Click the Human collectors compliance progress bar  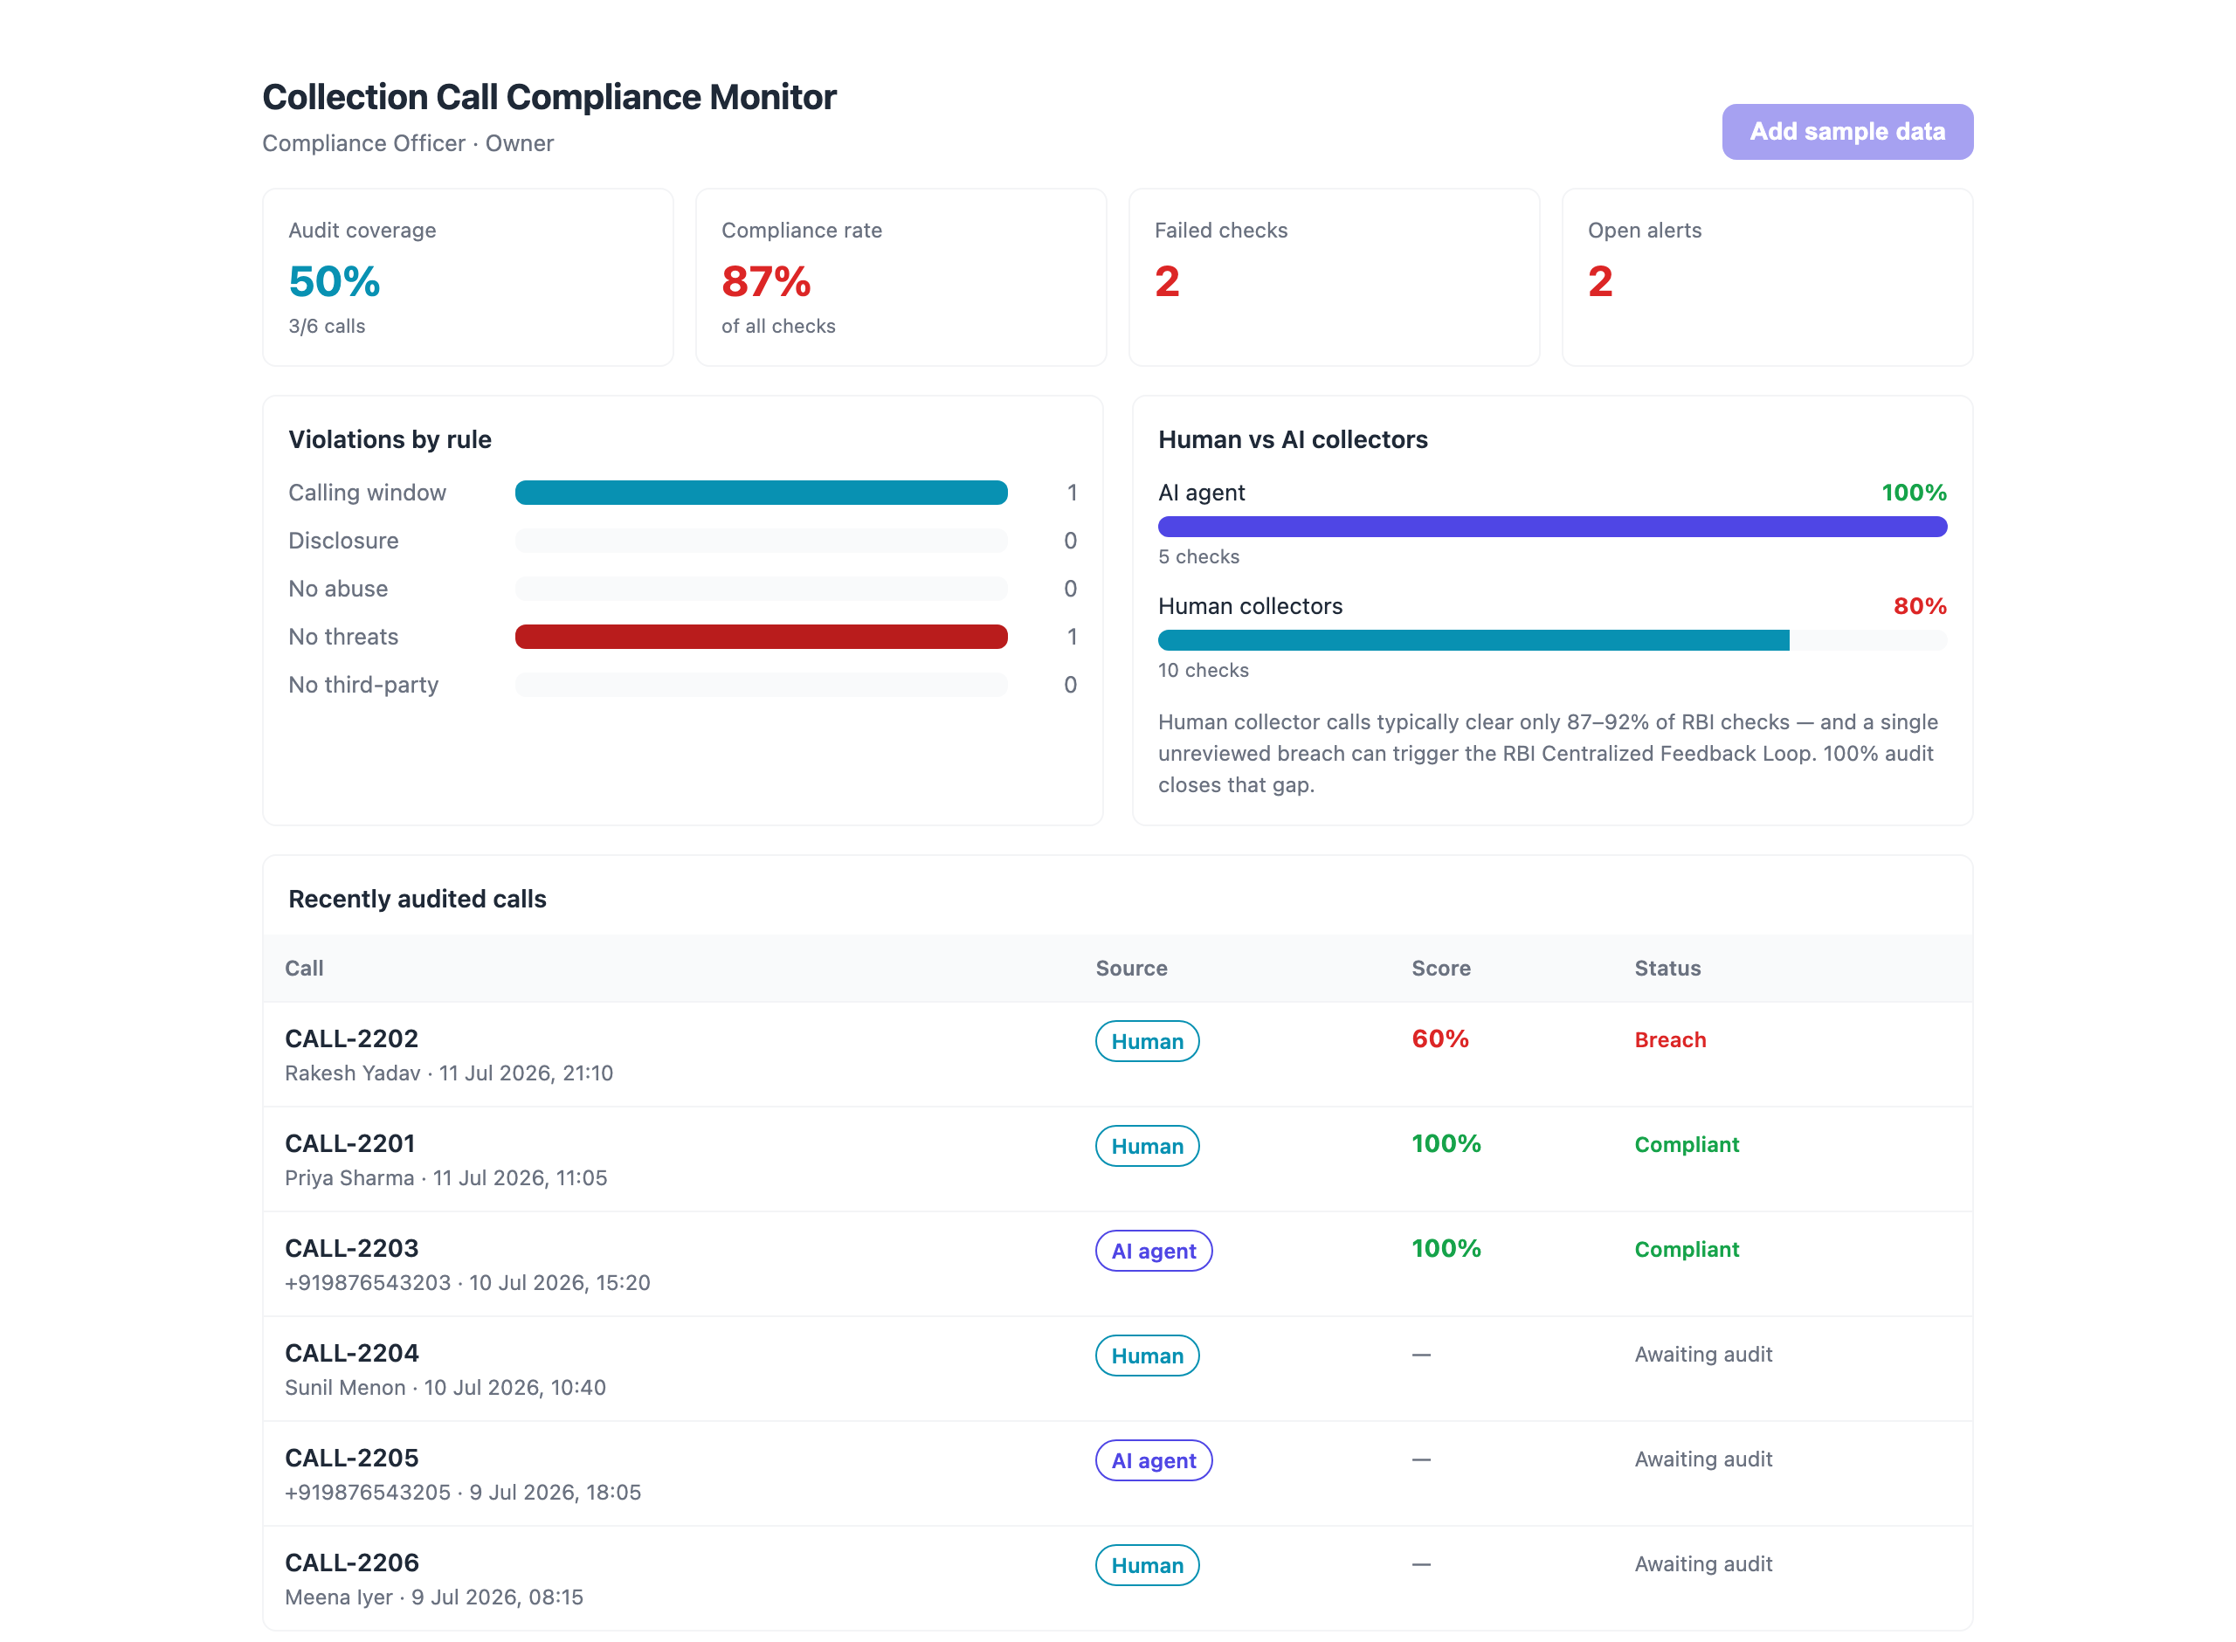click(x=1551, y=640)
